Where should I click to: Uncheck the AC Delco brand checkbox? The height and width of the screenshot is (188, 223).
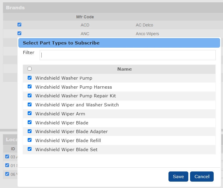pos(20,25)
